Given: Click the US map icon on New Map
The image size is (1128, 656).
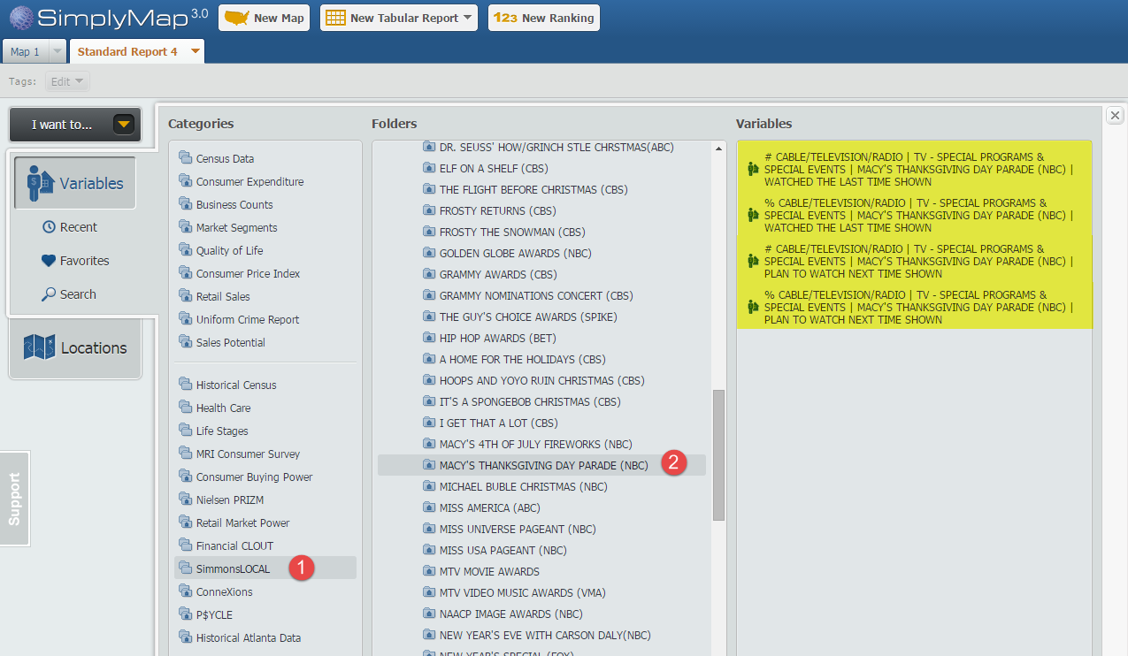Looking at the screenshot, I should tap(236, 18).
